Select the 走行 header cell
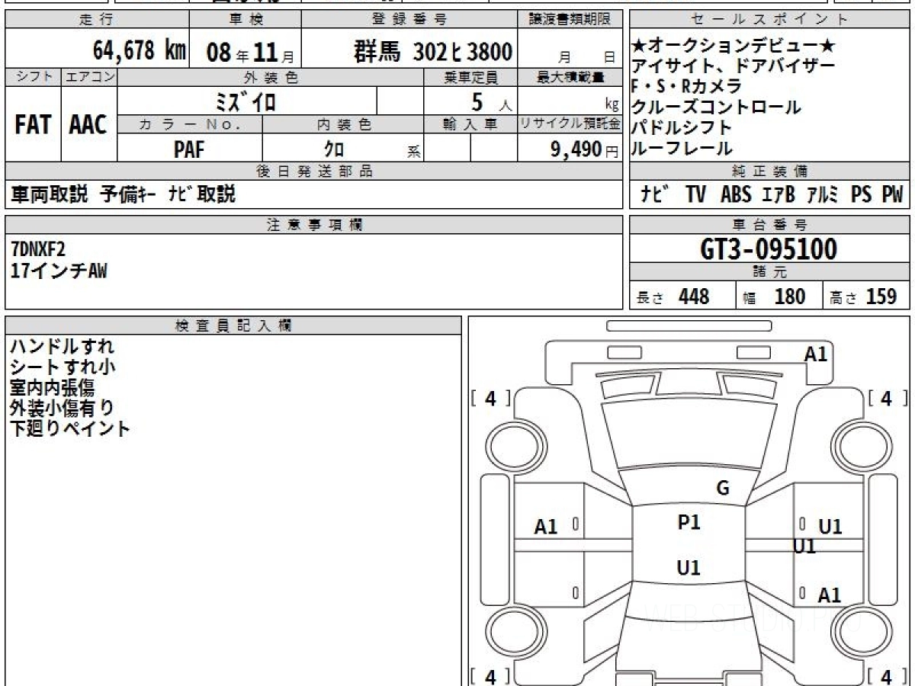 96,19
